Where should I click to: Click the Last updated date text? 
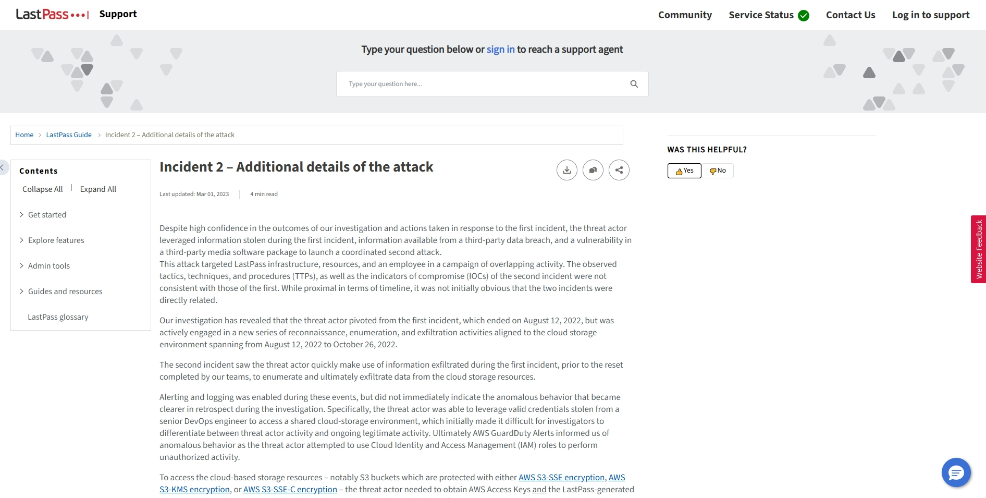coord(194,194)
